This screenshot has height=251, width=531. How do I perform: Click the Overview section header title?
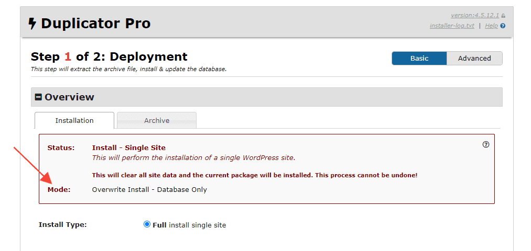tap(69, 97)
